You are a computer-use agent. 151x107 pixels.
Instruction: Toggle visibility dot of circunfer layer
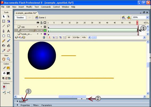38,30
